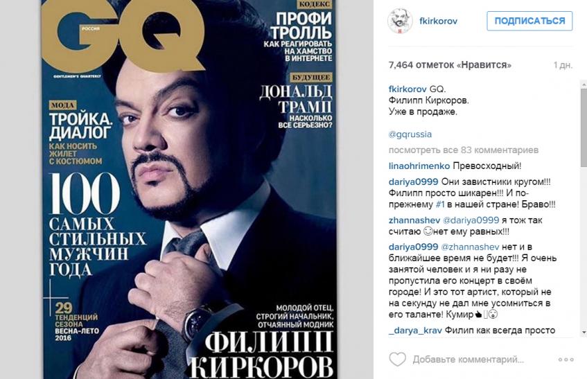Screen dimensions: 587x379
Task: Open fkirkorov username in the caption
Action: 408,89
